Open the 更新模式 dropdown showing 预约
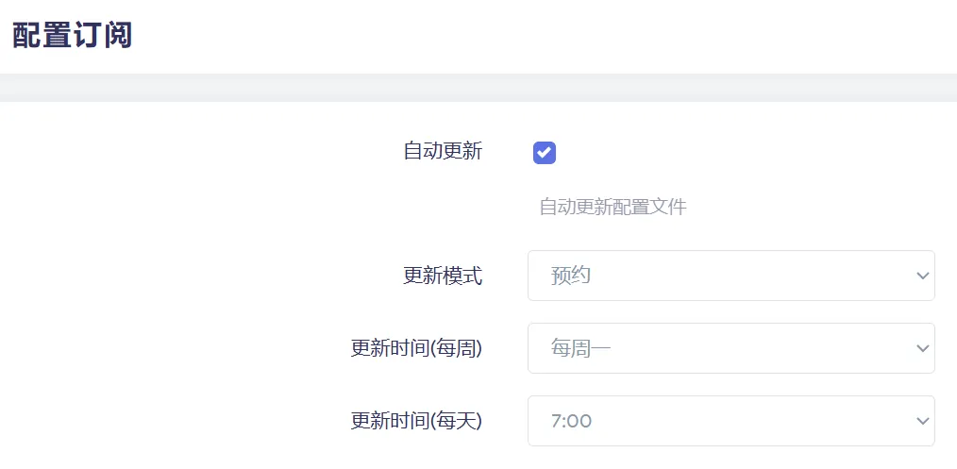Screen dimensions: 957x469 pyautogui.click(x=731, y=276)
